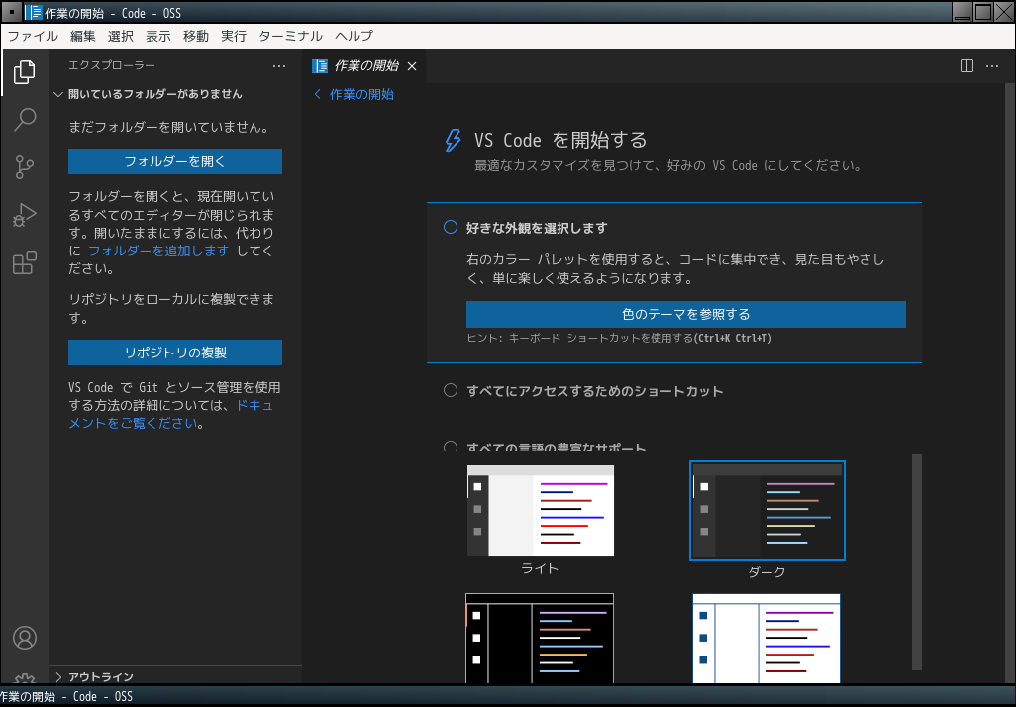Screen dimensions: 1016x707
Task: Select the すべての言語の豊富なサポート step radio
Action: point(451,447)
